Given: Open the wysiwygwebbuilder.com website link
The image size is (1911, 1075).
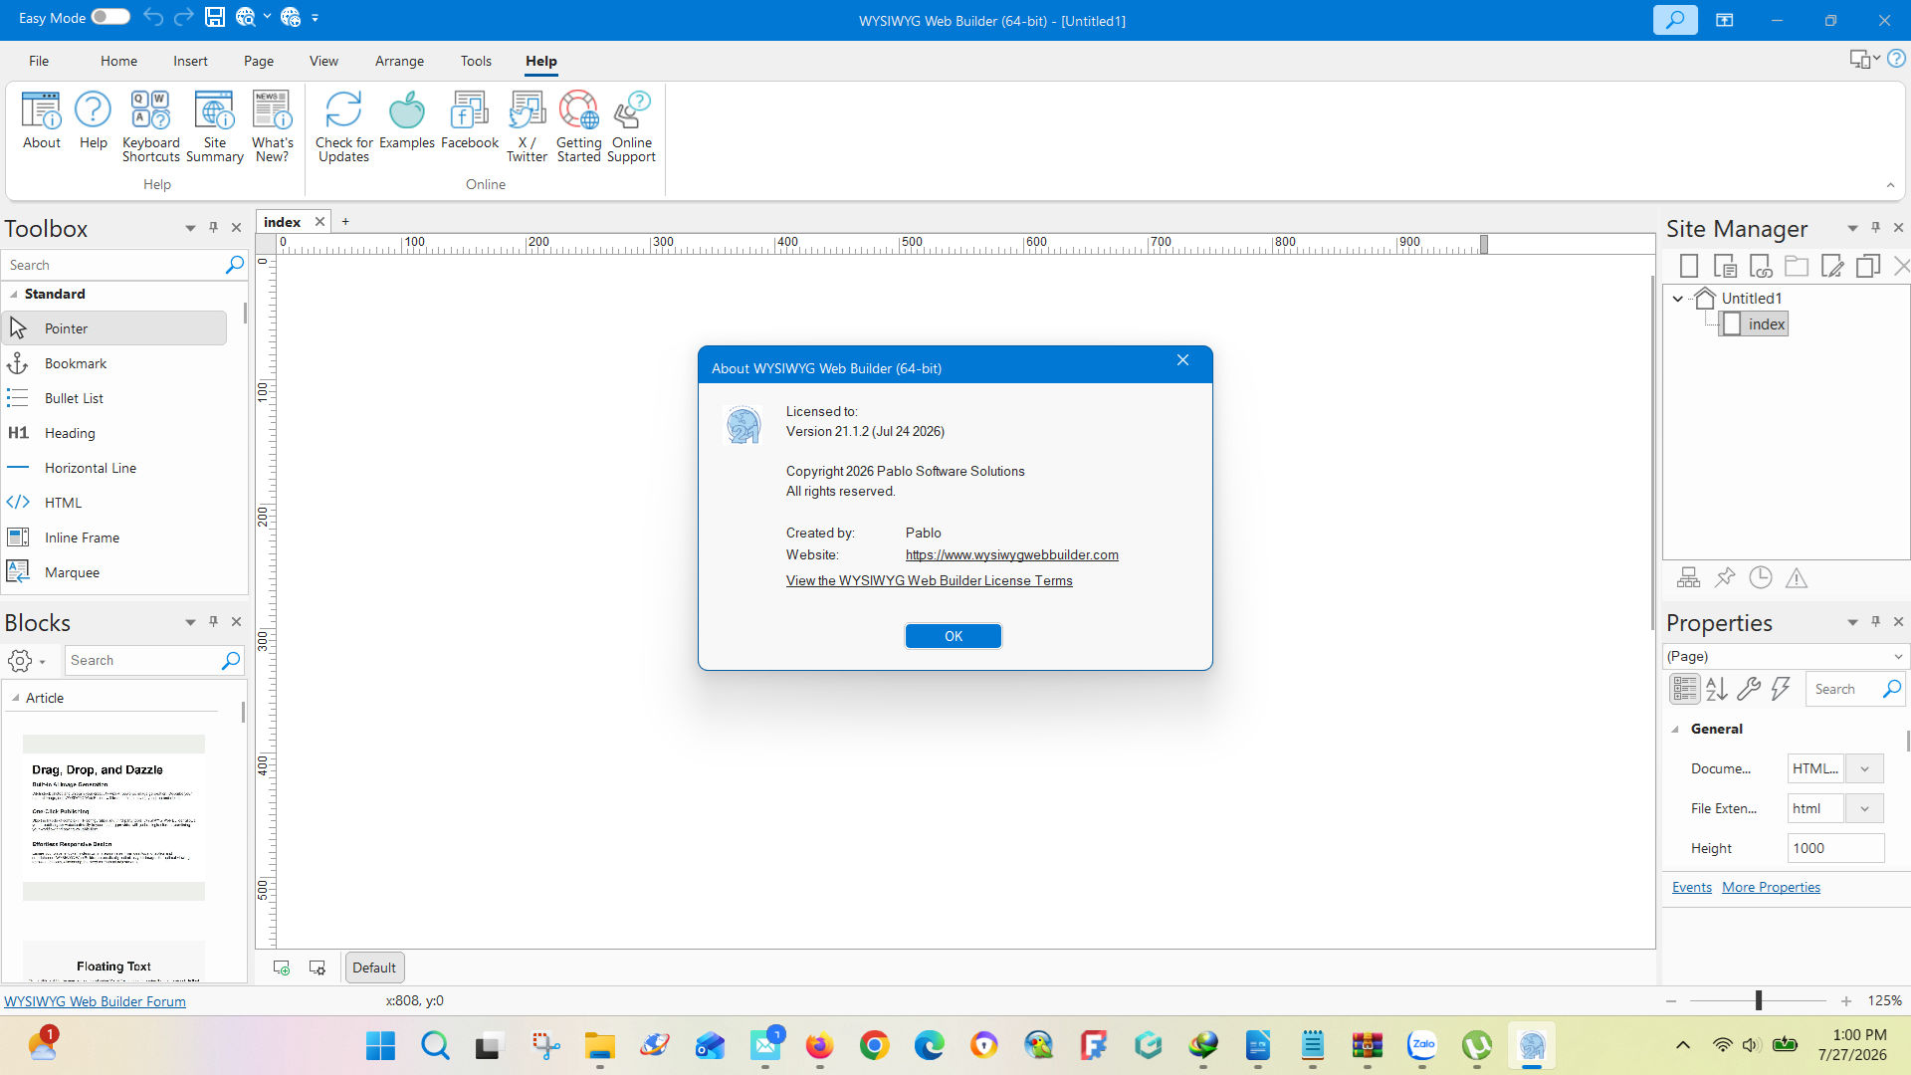Looking at the screenshot, I should point(1012,555).
